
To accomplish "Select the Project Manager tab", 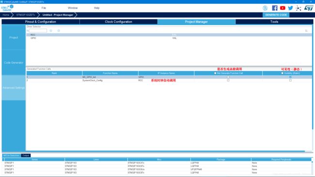I will (196, 22).
